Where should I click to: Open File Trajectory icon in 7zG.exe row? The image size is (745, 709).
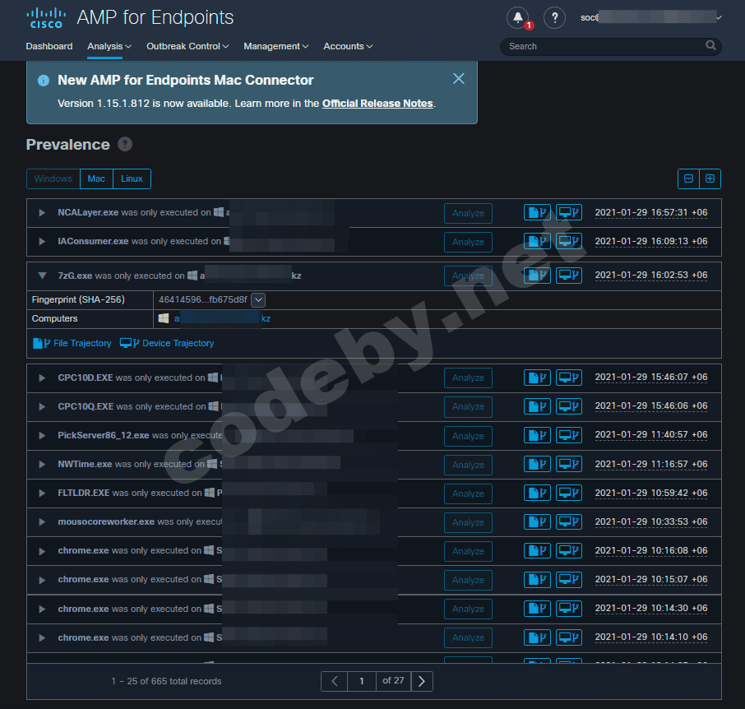[x=537, y=276]
